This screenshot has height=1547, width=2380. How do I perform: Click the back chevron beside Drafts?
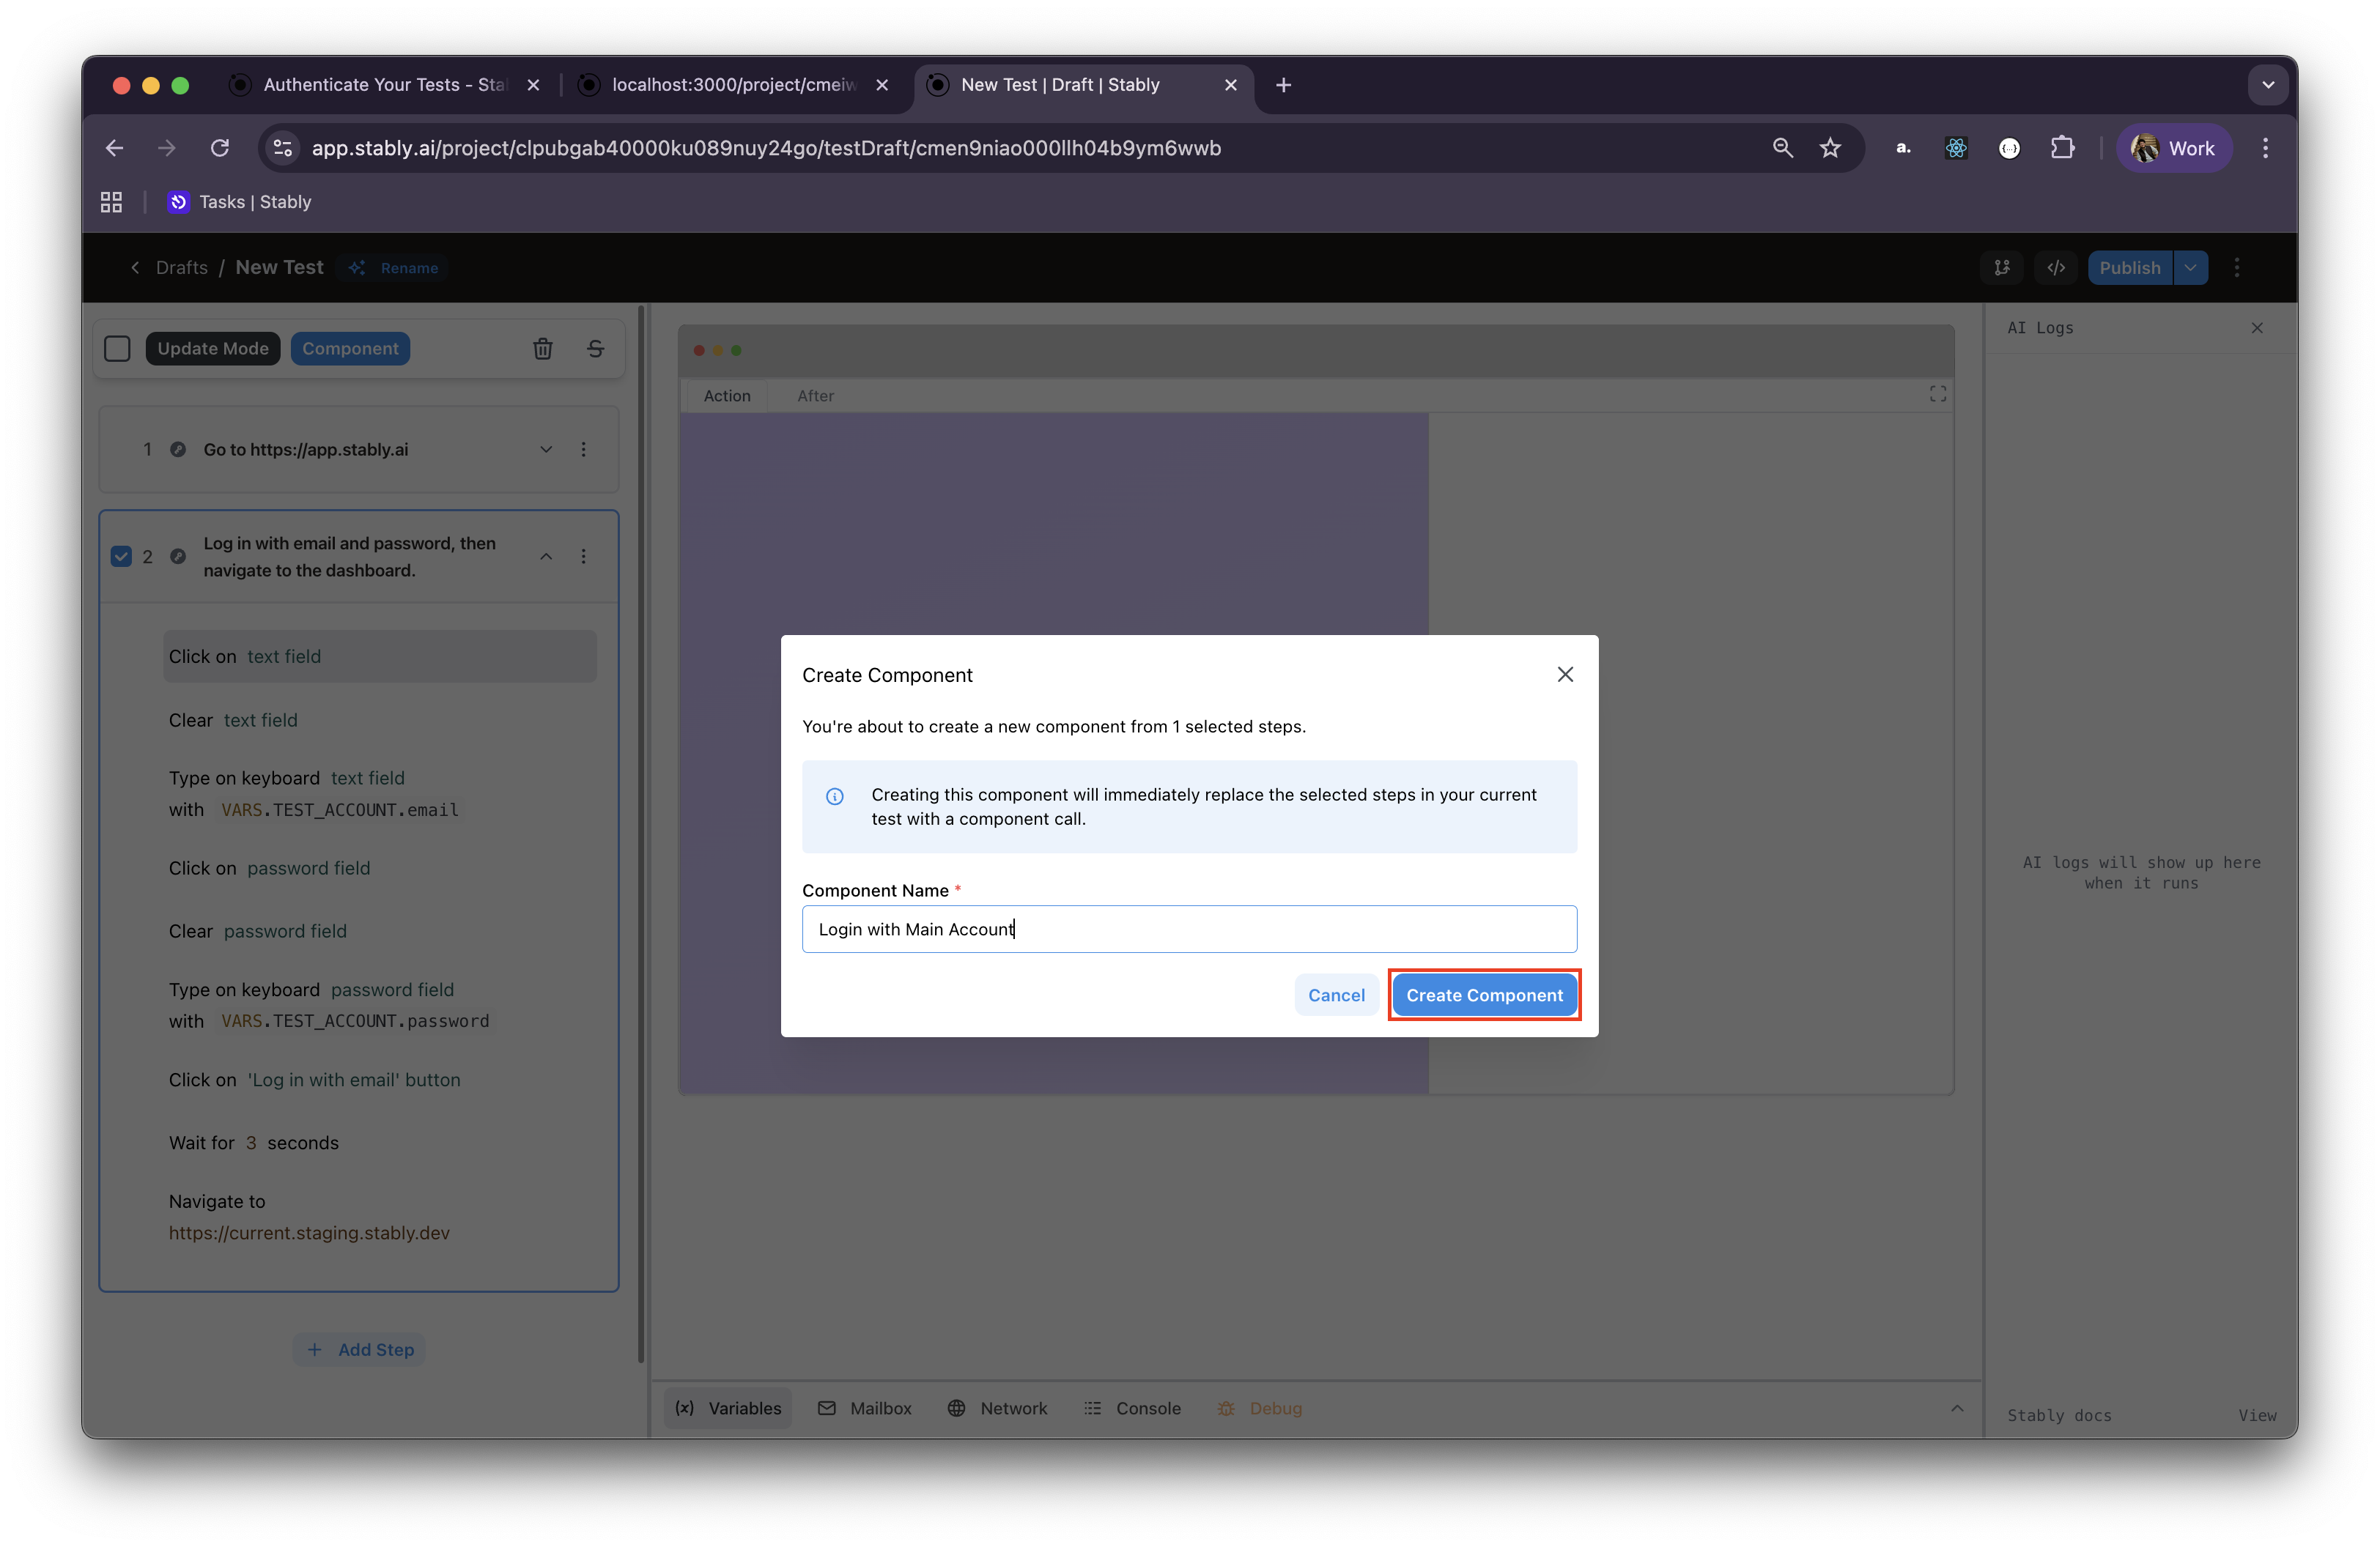135,267
